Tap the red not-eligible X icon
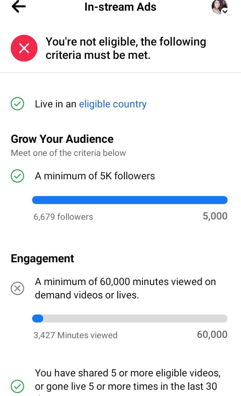The image size is (241, 396). coord(24,48)
